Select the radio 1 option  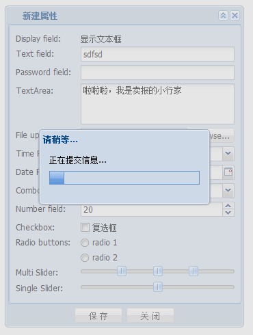[85, 243]
